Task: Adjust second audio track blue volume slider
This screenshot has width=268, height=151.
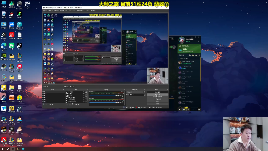Action: (104, 102)
